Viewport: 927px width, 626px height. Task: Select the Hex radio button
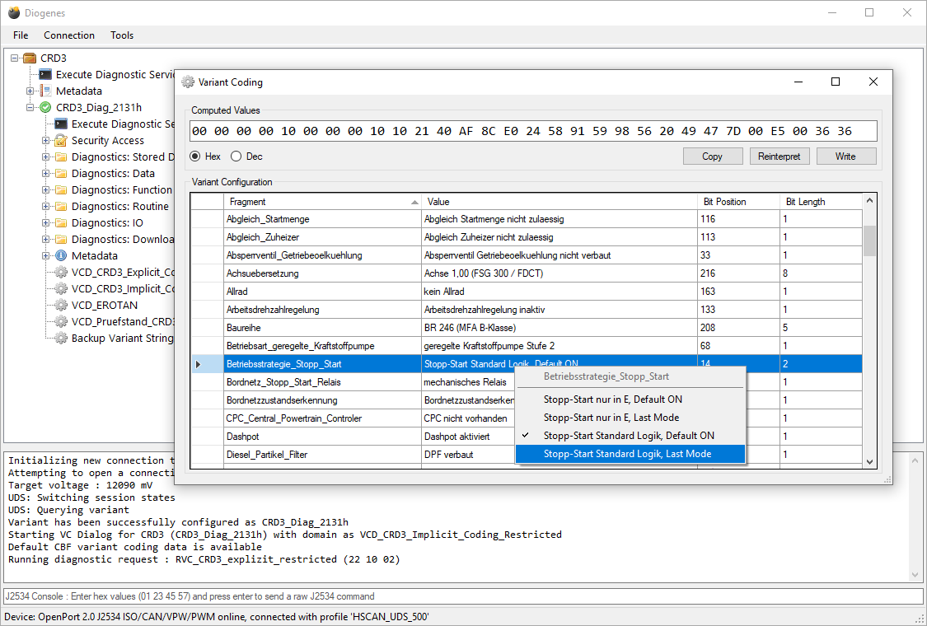195,156
